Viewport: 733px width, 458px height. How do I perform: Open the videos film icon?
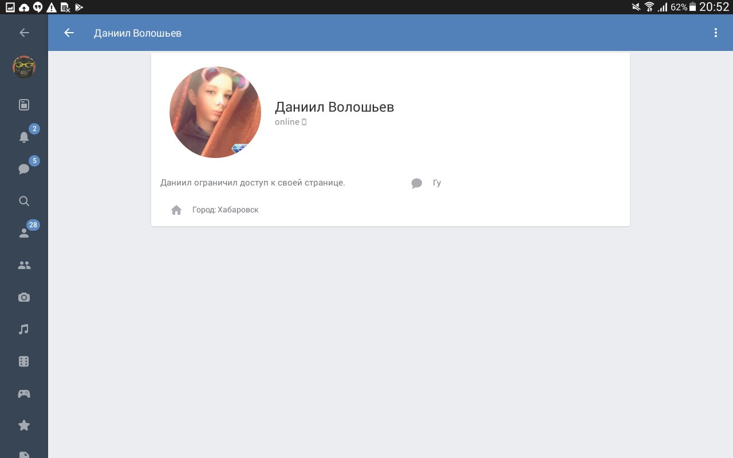24,361
